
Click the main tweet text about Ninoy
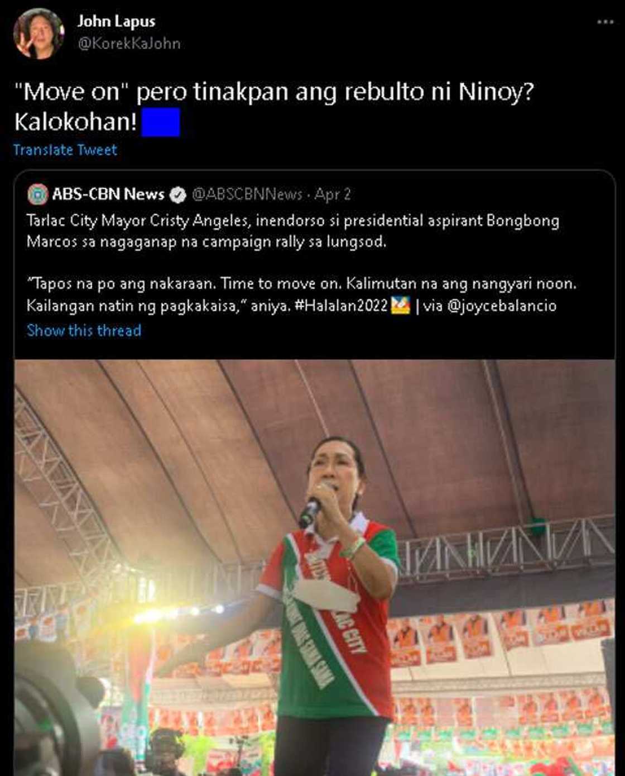274,107
